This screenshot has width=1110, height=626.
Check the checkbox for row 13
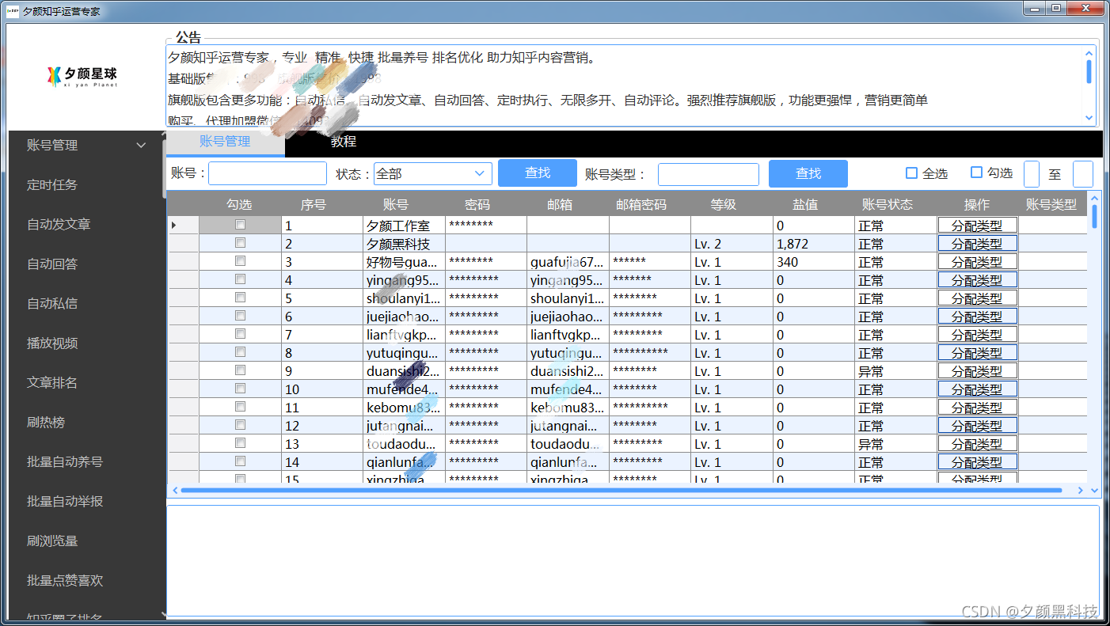(x=240, y=443)
